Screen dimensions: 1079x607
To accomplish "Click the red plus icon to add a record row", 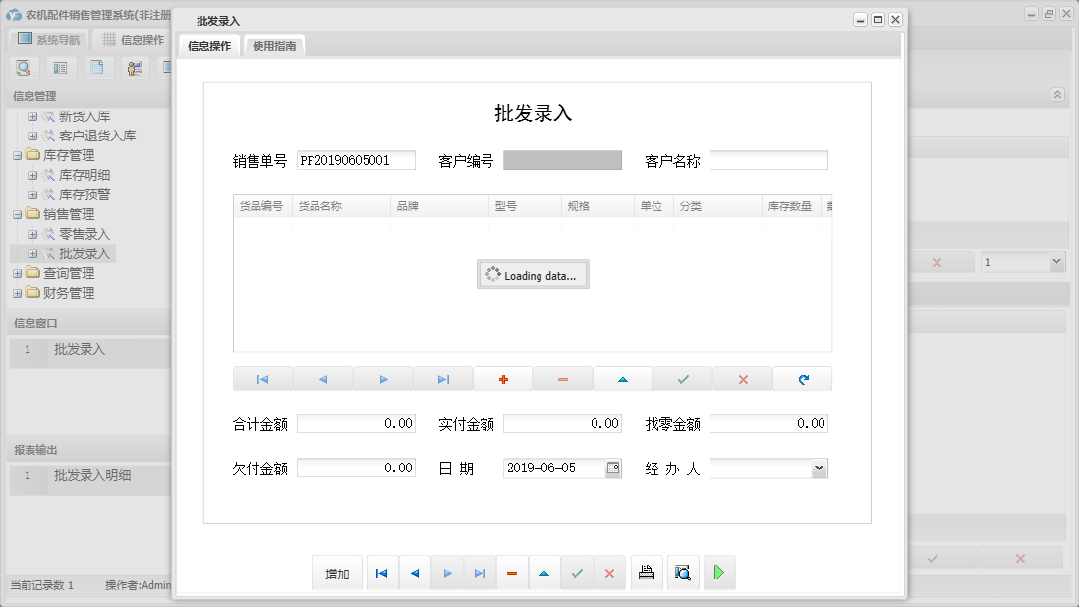I will [x=502, y=378].
